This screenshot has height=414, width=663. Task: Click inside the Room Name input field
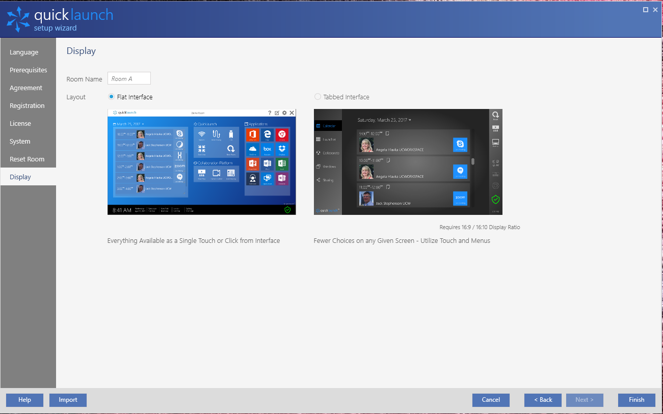(x=129, y=78)
